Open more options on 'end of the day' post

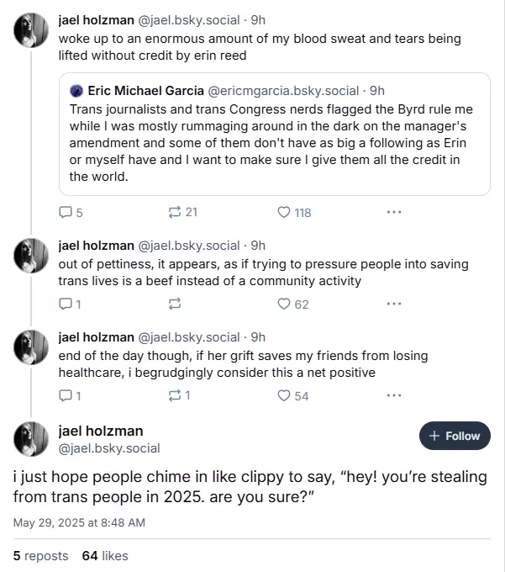[394, 395]
